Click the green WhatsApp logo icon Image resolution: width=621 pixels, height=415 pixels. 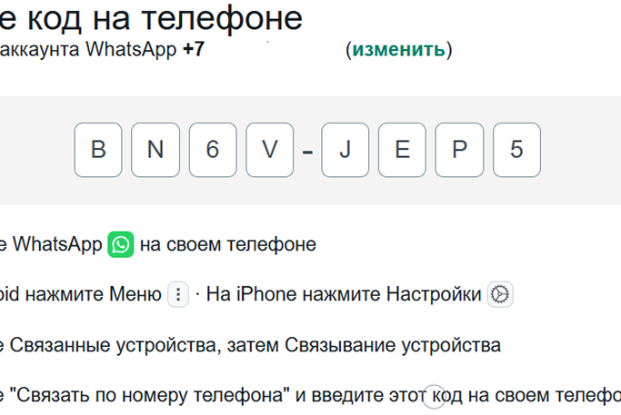[121, 244]
